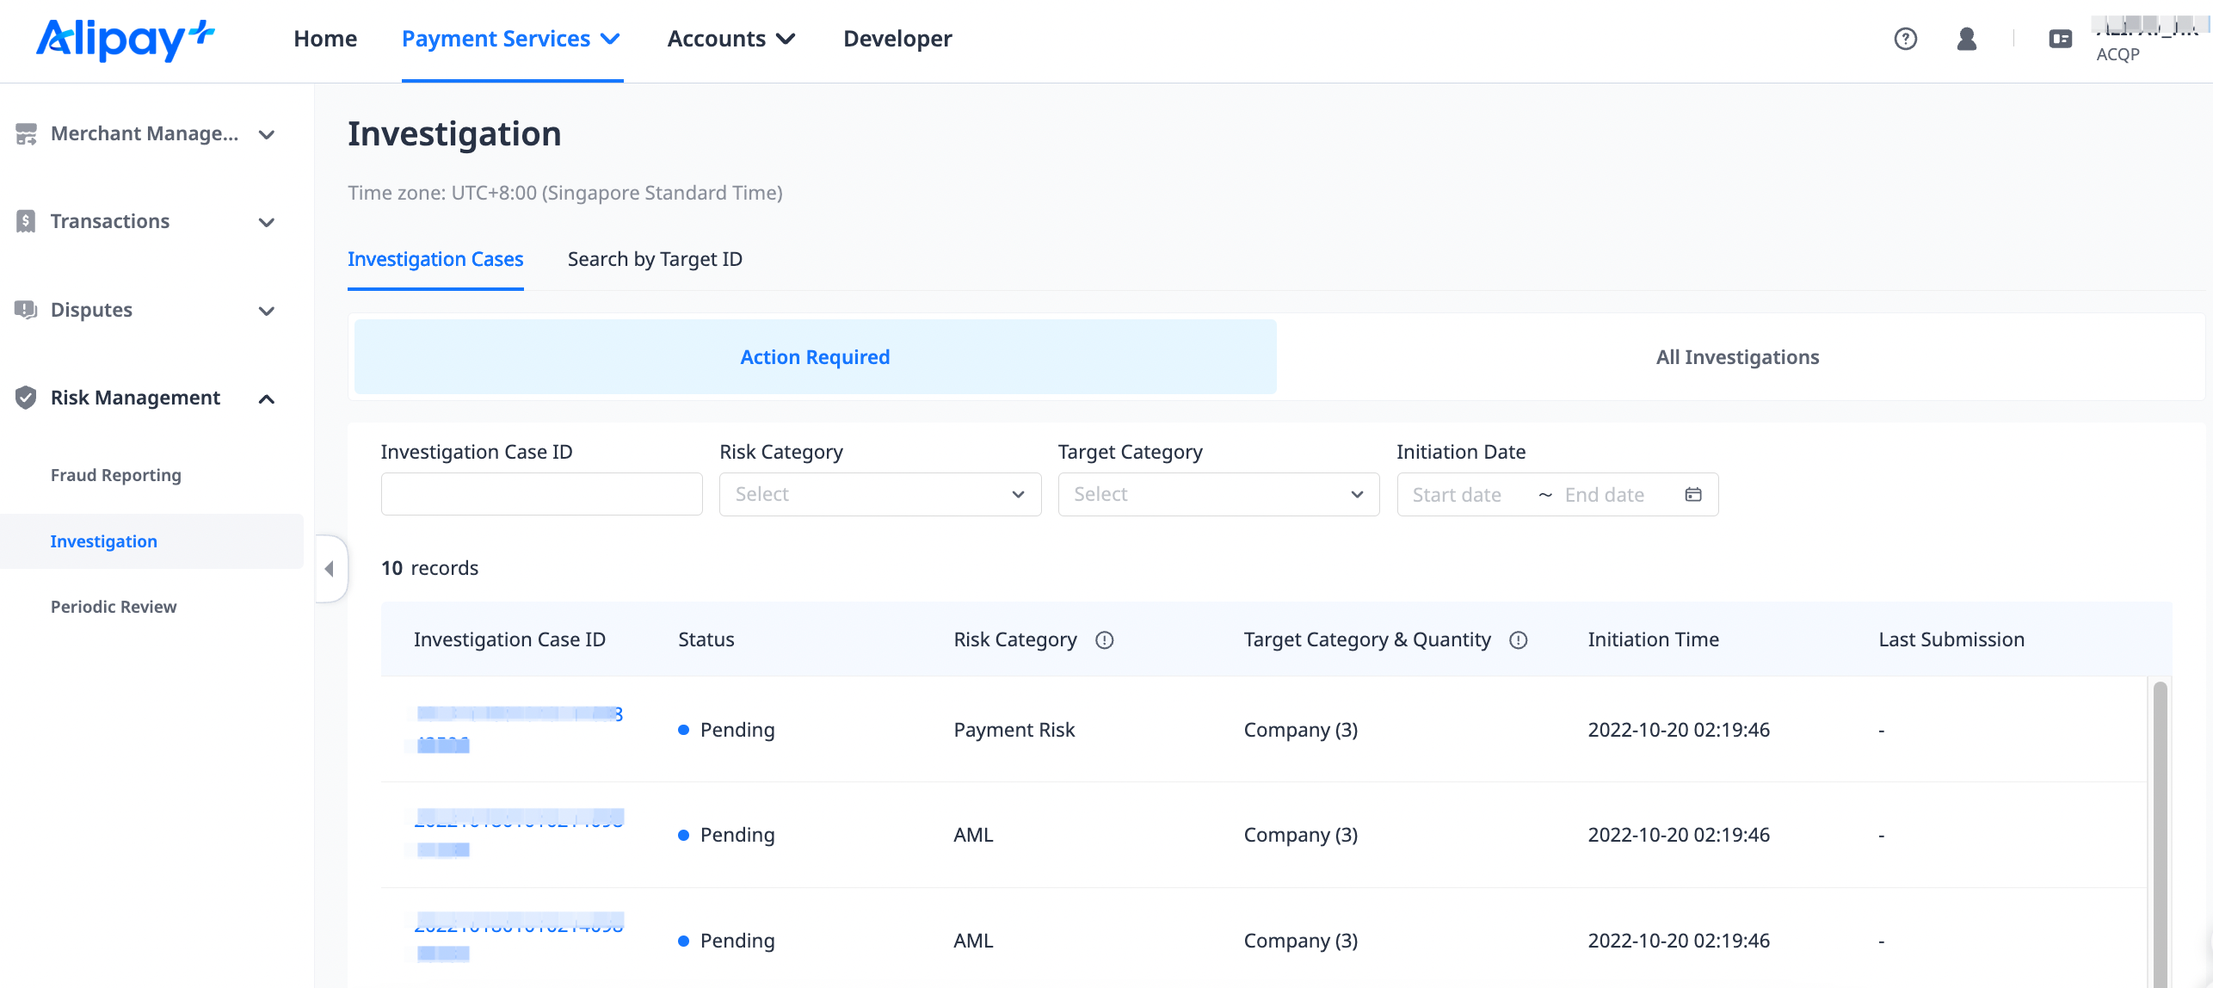This screenshot has height=988, width=2213.
Task: Open the user profile icon
Action: click(1966, 39)
